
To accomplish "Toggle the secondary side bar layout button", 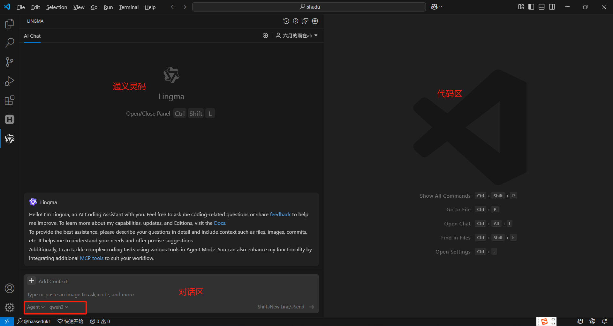I will tap(552, 7).
